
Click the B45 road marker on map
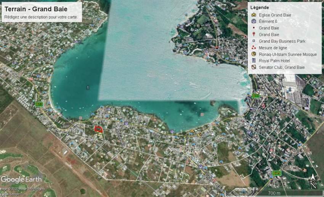click(x=277, y=173)
